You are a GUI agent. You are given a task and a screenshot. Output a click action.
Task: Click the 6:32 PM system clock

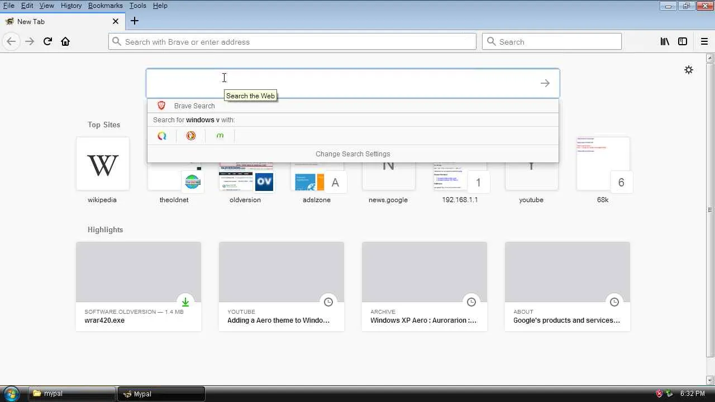[x=693, y=394]
